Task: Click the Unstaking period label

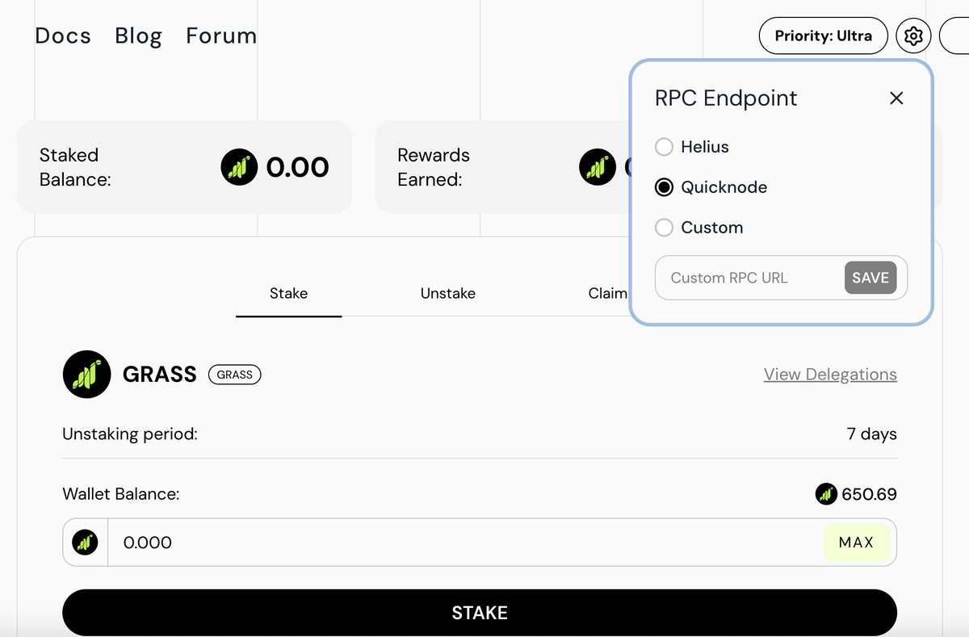Action: 130,434
